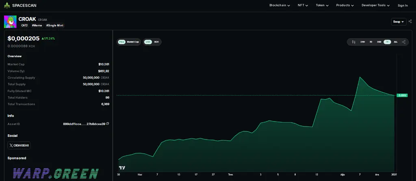Click the current price label on chart axis

[402, 95]
